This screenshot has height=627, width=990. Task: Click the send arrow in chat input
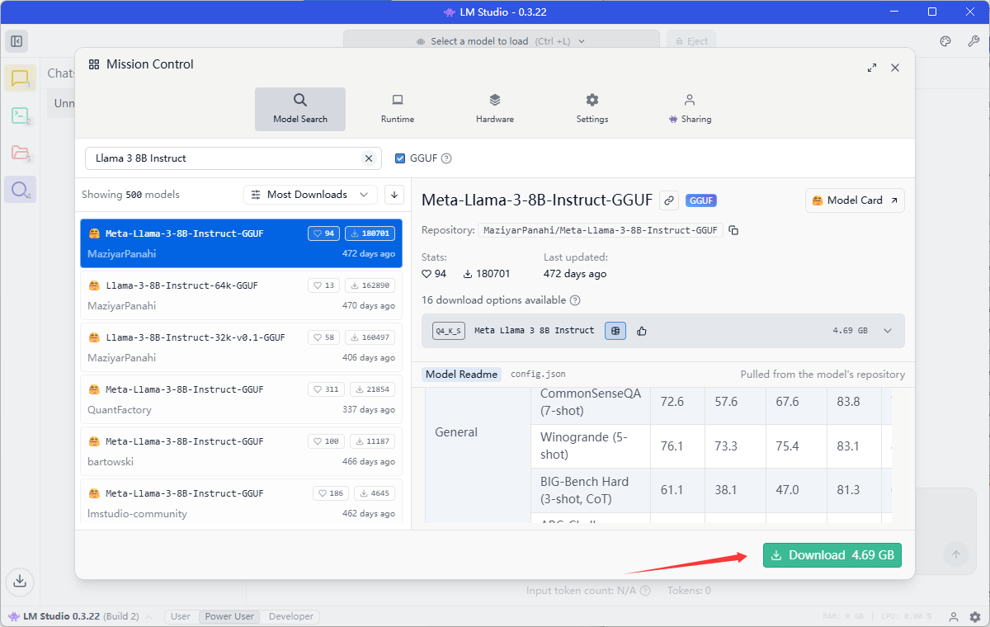(x=956, y=554)
